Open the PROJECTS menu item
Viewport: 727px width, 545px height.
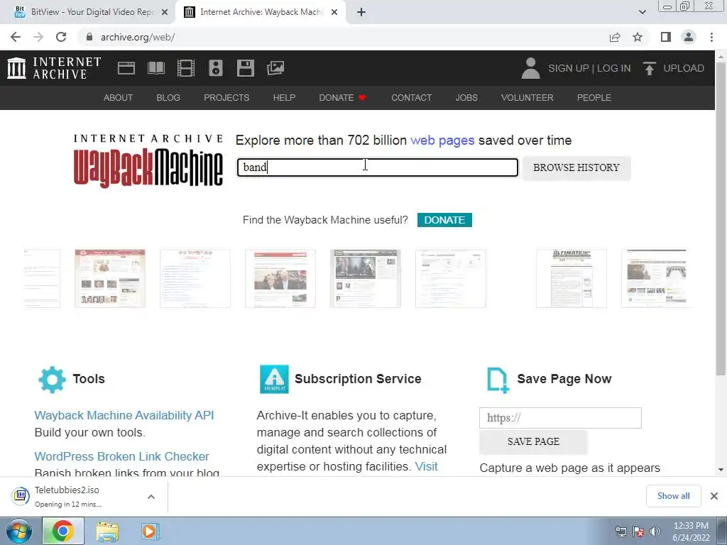pos(226,98)
